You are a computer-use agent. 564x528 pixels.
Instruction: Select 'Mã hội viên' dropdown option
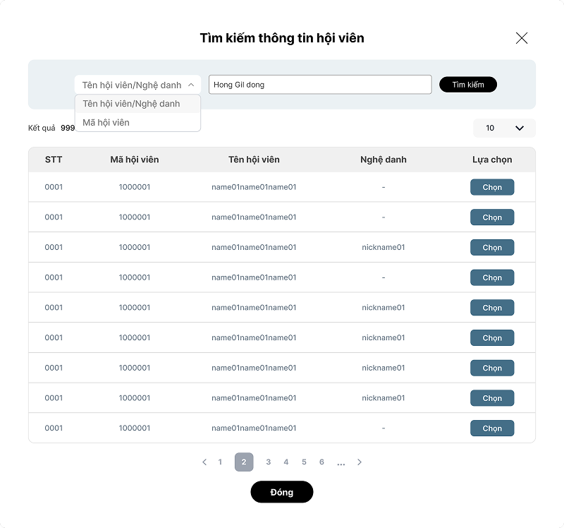pos(106,122)
